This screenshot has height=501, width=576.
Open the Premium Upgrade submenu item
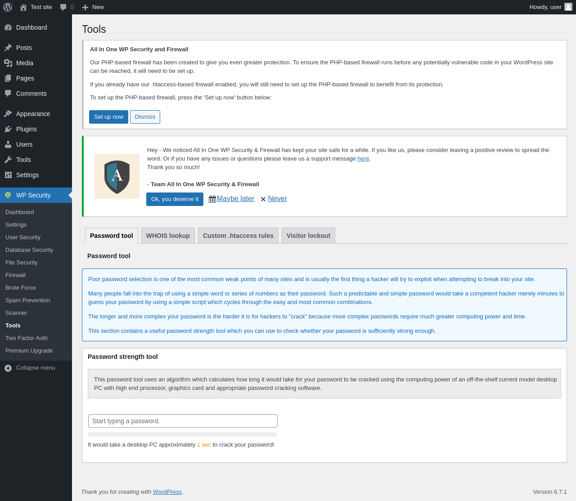[x=36, y=351]
